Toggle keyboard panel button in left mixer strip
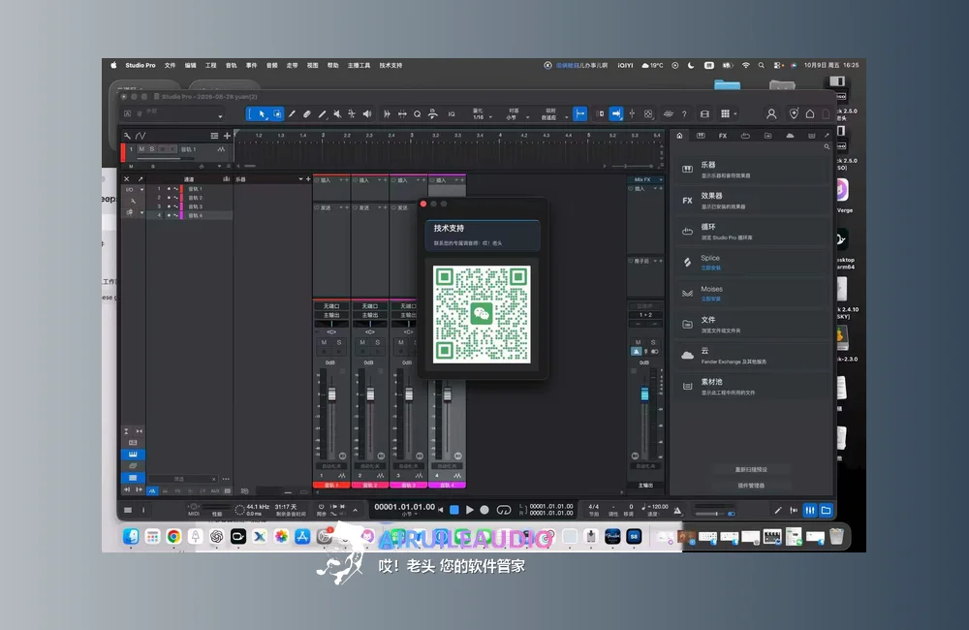The image size is (969, 630). [x=133, y=455]
